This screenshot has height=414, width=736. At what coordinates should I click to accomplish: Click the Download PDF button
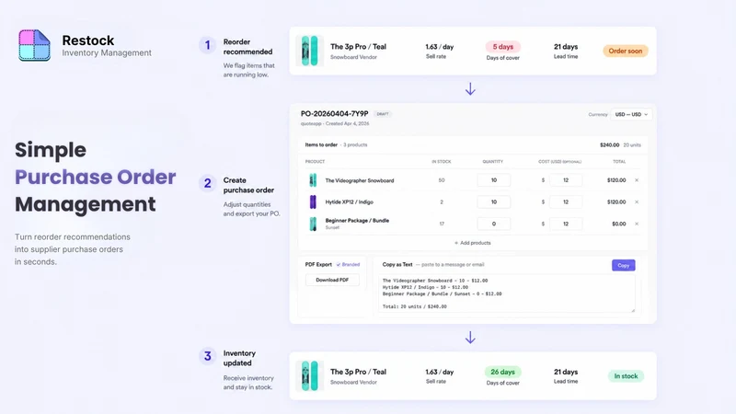(x=332, y=280)
